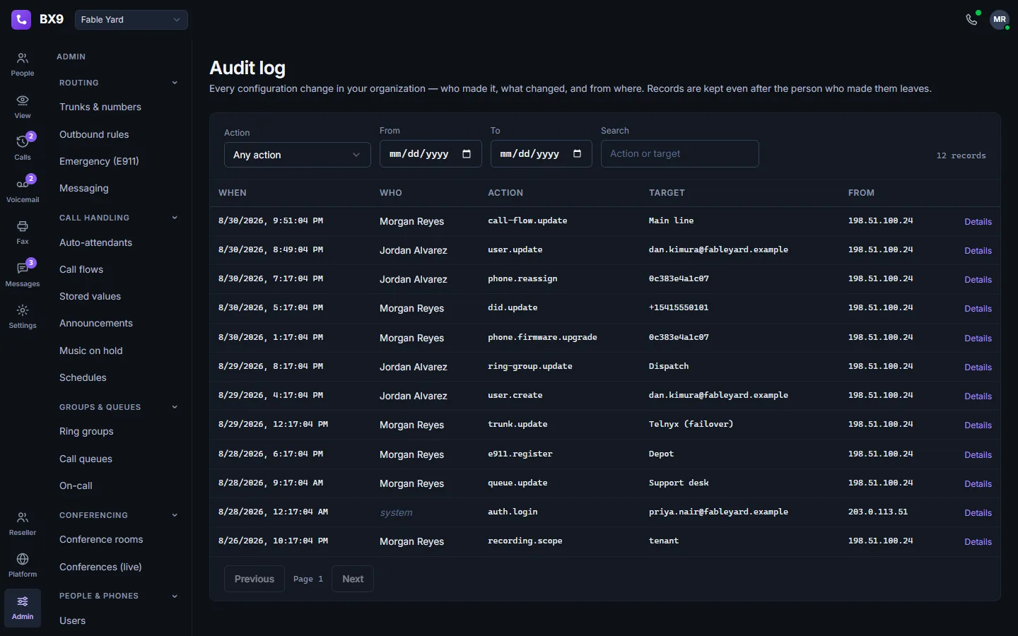Click target priya.nair@fableyard.example

click(718, 512)
